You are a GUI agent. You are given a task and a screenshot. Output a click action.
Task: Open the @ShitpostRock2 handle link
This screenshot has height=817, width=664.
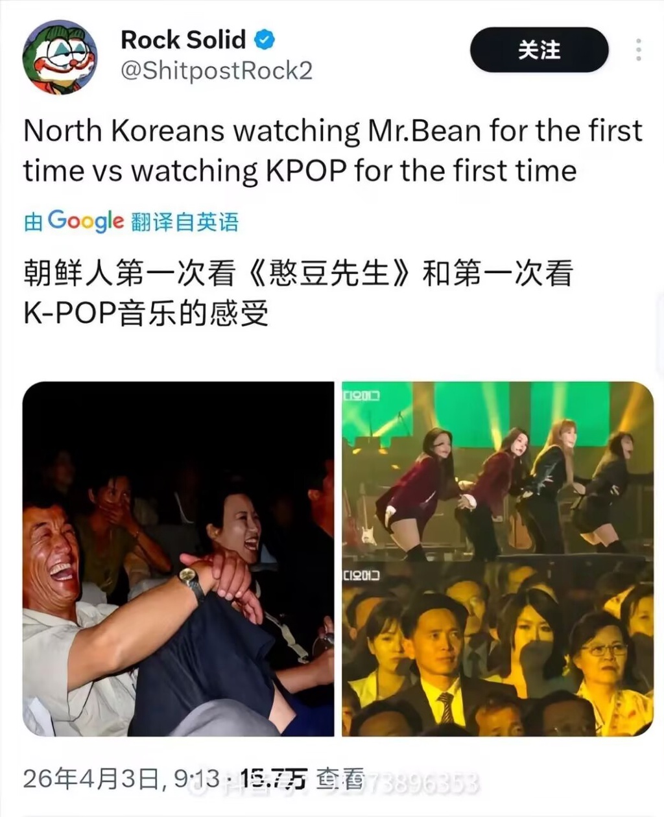217,71
